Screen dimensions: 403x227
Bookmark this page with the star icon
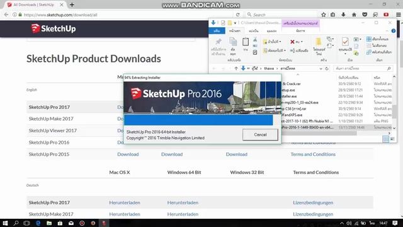click(x=323, y=15)
